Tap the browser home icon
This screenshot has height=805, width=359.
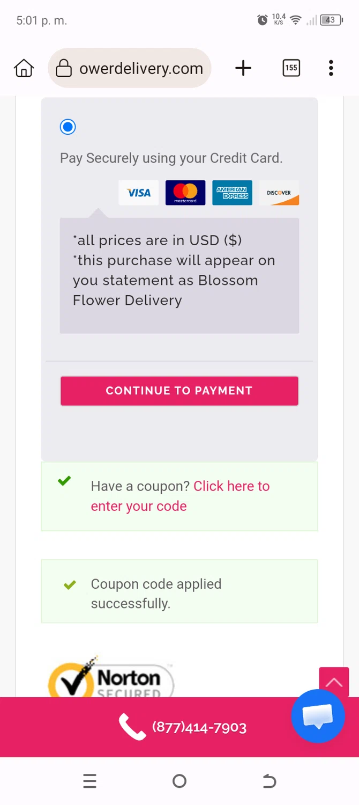(x=24, y=68)
